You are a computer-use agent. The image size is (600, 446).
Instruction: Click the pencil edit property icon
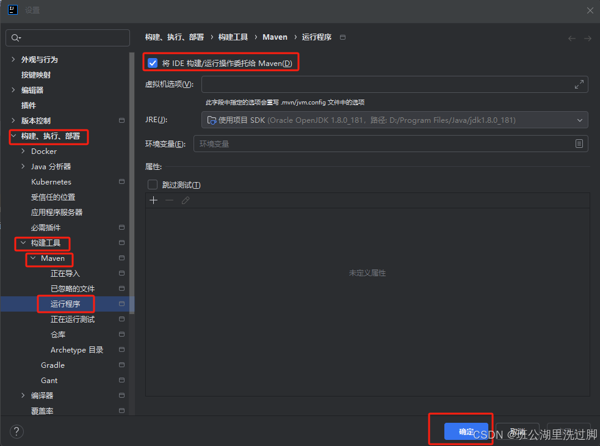pyautogui.click(x=186, y=200)
